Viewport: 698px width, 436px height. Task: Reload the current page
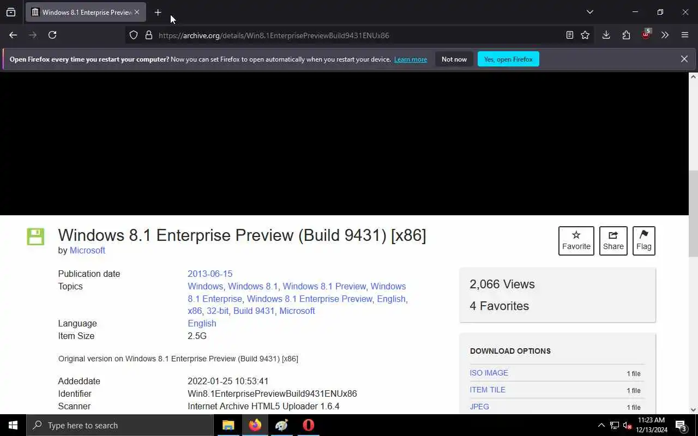(x=52, y=35)
